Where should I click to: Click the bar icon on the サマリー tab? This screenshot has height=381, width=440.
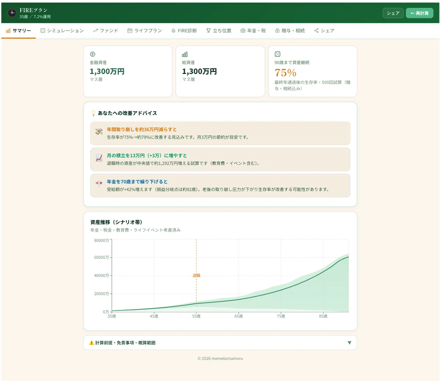coord(8,31)
